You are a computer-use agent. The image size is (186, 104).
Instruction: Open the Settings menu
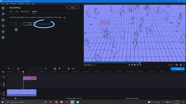tap(21, 4)
